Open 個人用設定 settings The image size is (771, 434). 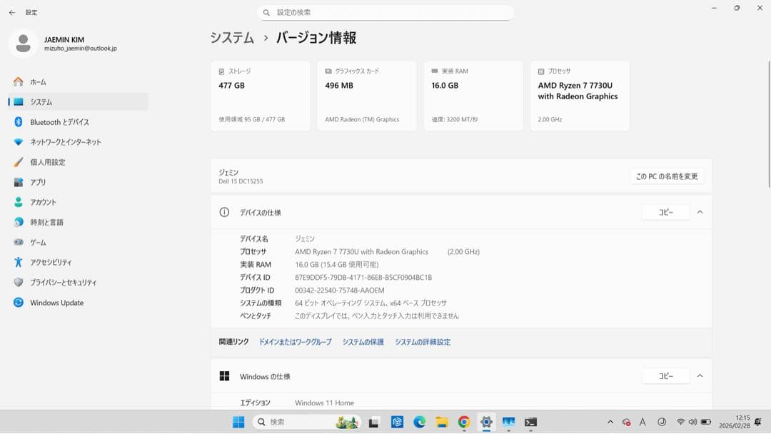(x=78, y=162)
